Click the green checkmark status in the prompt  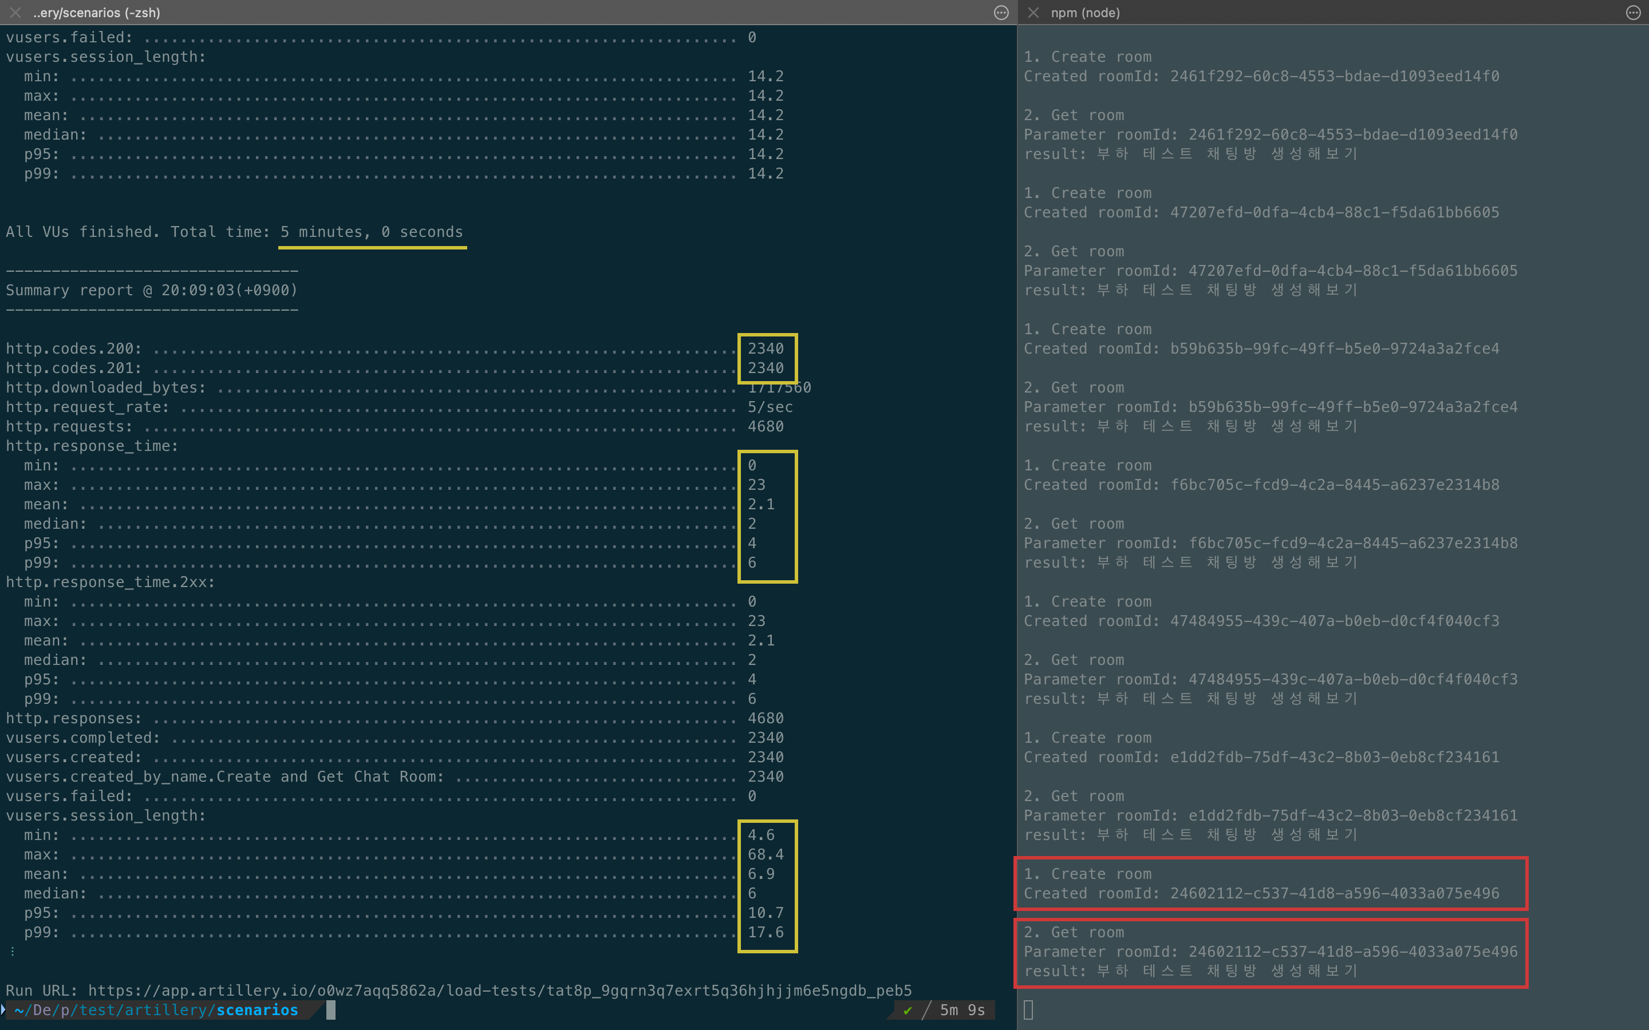coord(907,1010)
